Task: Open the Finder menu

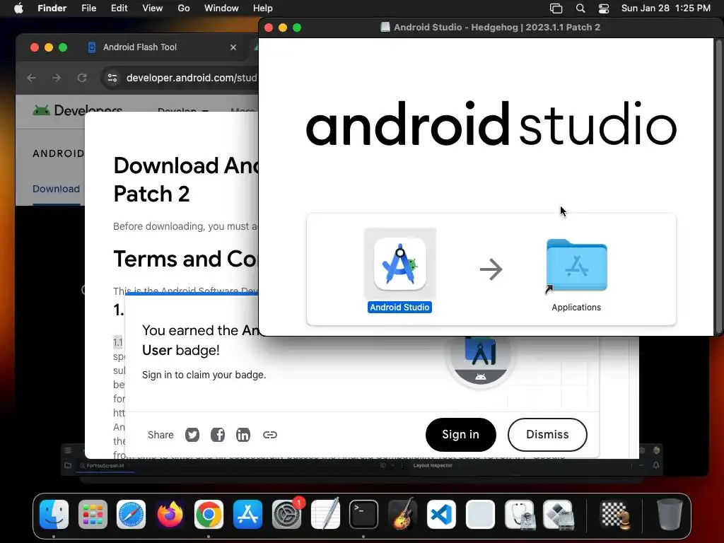Action: [x=52, y=8]
